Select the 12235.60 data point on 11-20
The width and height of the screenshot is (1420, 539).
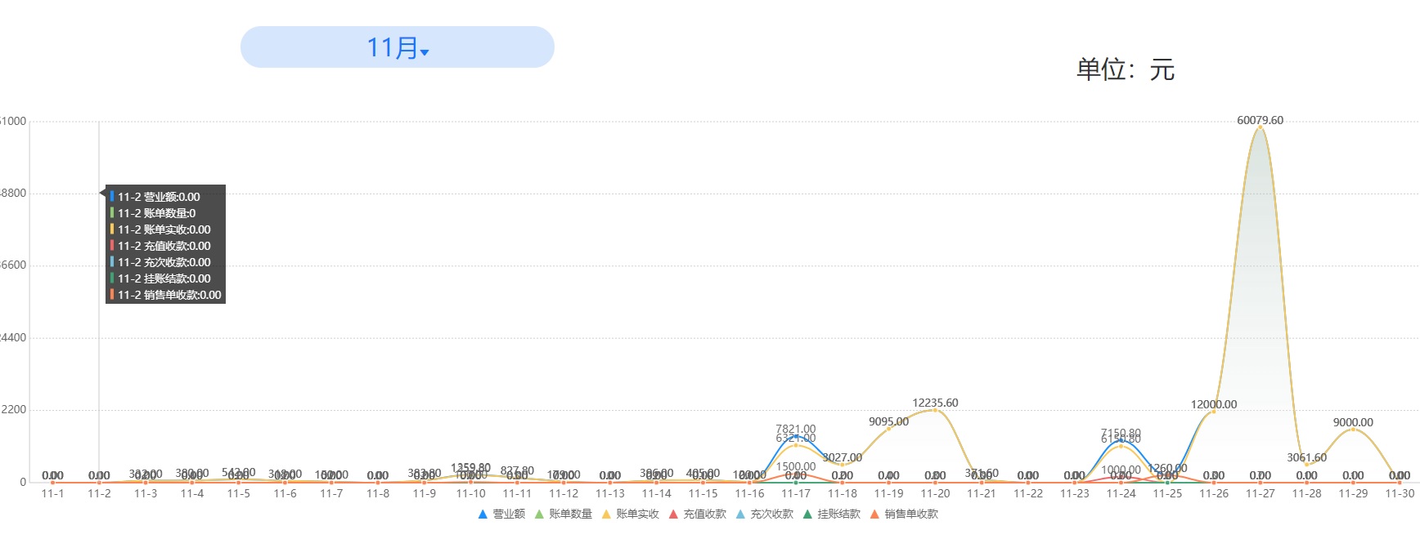click(935, 410)
